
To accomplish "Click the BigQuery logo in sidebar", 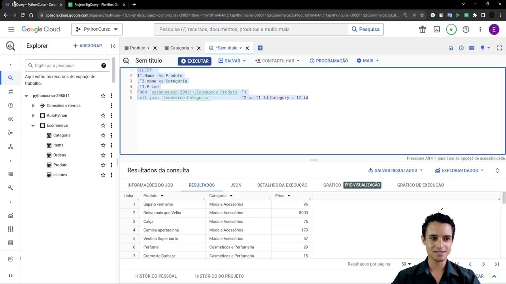I will (x=11, y=46).
